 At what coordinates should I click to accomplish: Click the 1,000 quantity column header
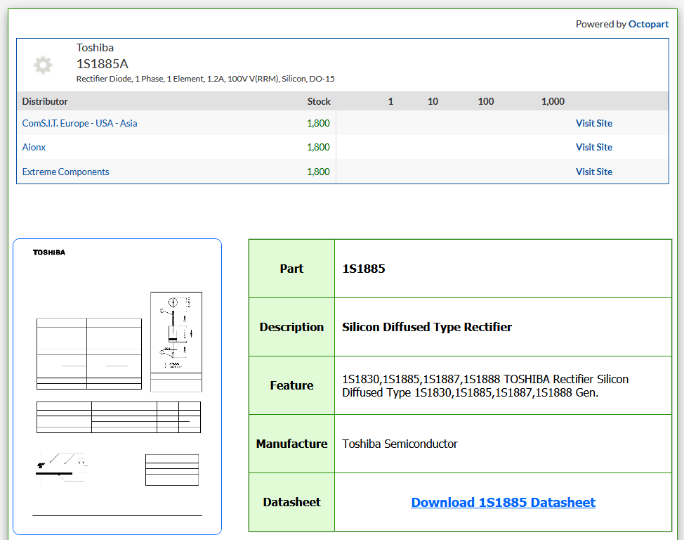click(x=553, y=101)
